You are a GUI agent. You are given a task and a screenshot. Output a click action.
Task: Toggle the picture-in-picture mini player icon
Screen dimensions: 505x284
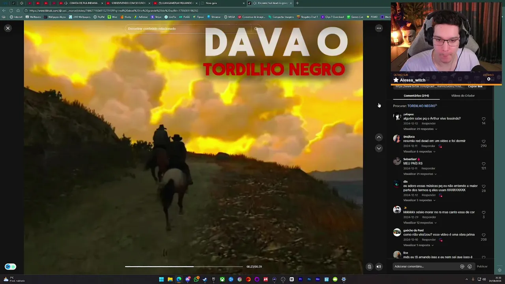point(369,267)
